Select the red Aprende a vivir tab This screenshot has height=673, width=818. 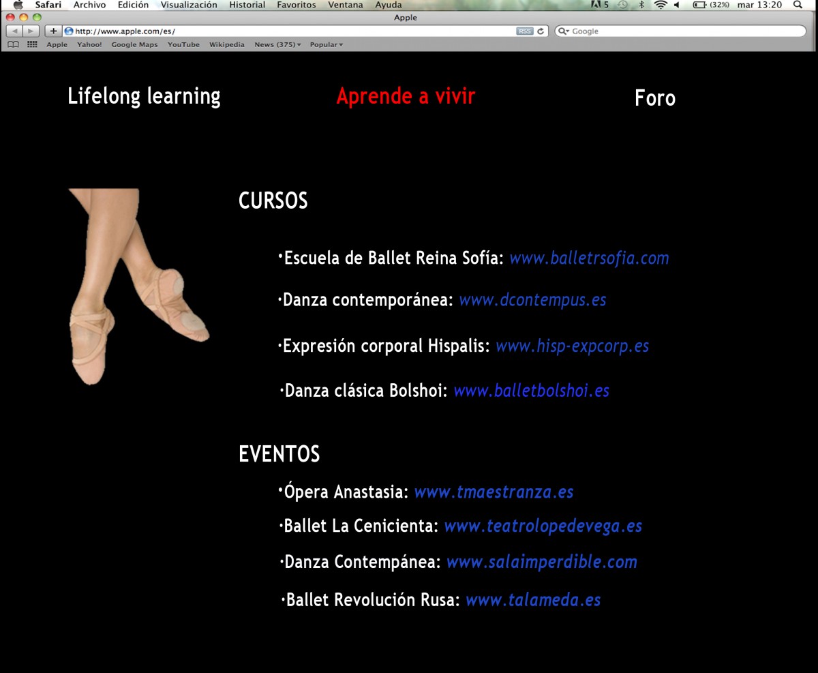406,96
